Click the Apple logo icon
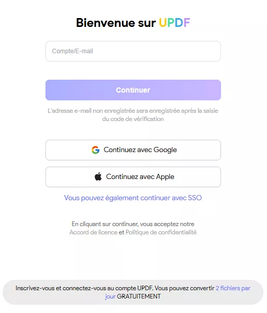 click(98, 176)
